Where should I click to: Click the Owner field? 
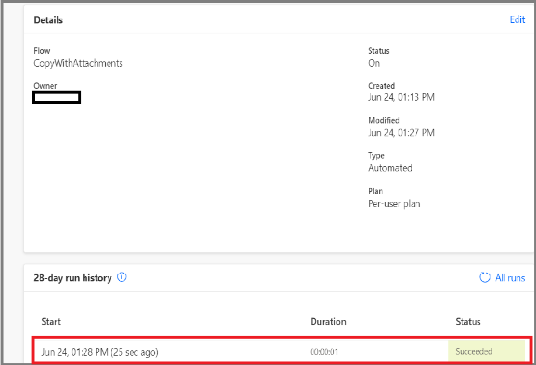click(x=56, y=97)
